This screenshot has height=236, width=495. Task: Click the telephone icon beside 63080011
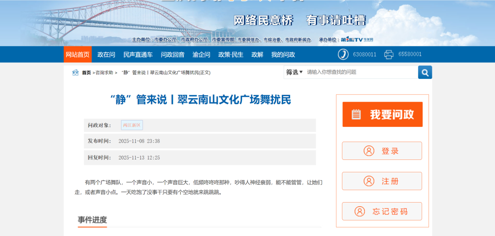point(342,54)
